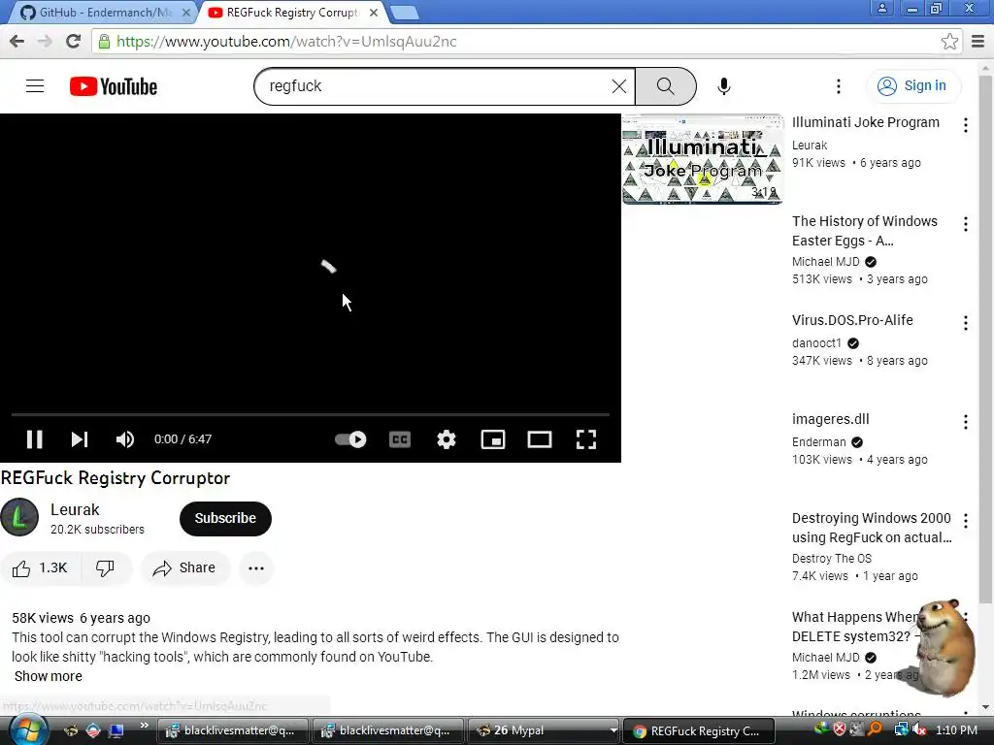
Task: Switch to GitHub Endermanch browser tab
Action: point(101,12)
